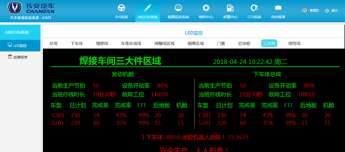Open the 能源监控系统 gauge icon

tap(178, 8)
